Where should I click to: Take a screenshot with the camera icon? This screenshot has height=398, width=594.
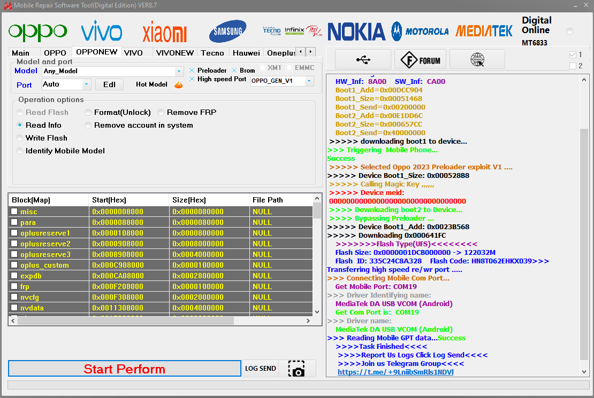tap(296, 369)
